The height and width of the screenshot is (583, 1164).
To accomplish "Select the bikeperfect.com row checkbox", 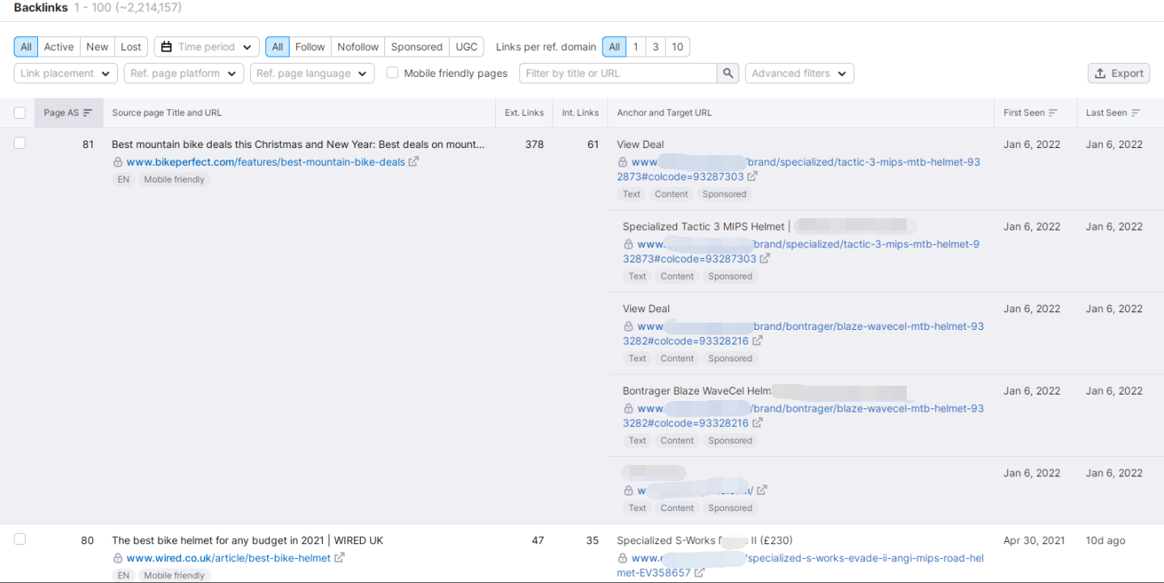I will coord(19,143).
